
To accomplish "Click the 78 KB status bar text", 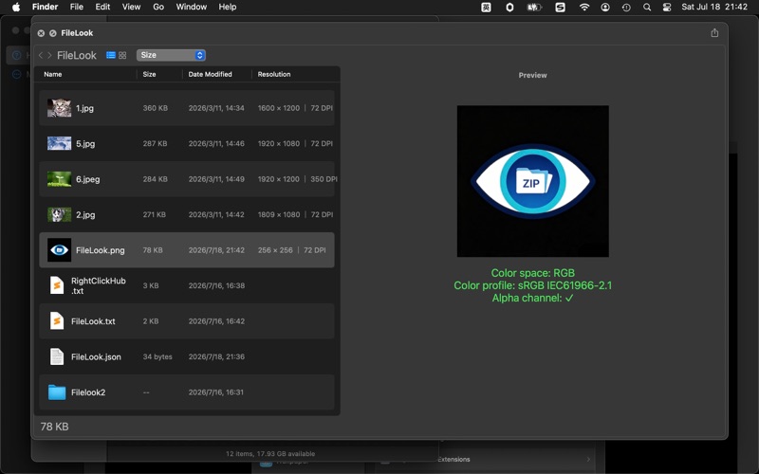I will click(54, 427).
